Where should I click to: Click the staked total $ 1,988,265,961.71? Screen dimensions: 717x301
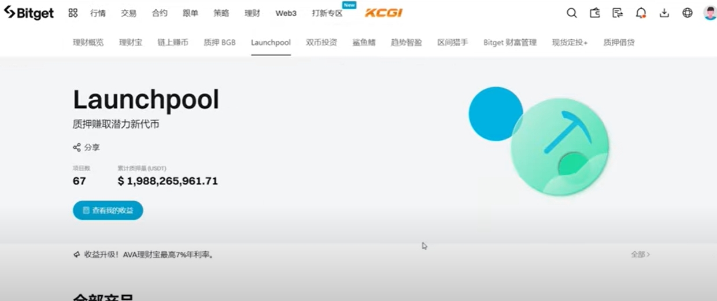point(168,181)
